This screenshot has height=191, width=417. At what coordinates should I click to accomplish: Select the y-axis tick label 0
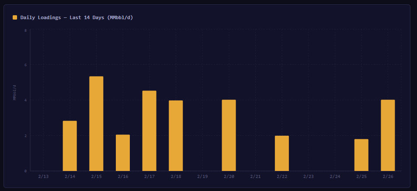26,171
